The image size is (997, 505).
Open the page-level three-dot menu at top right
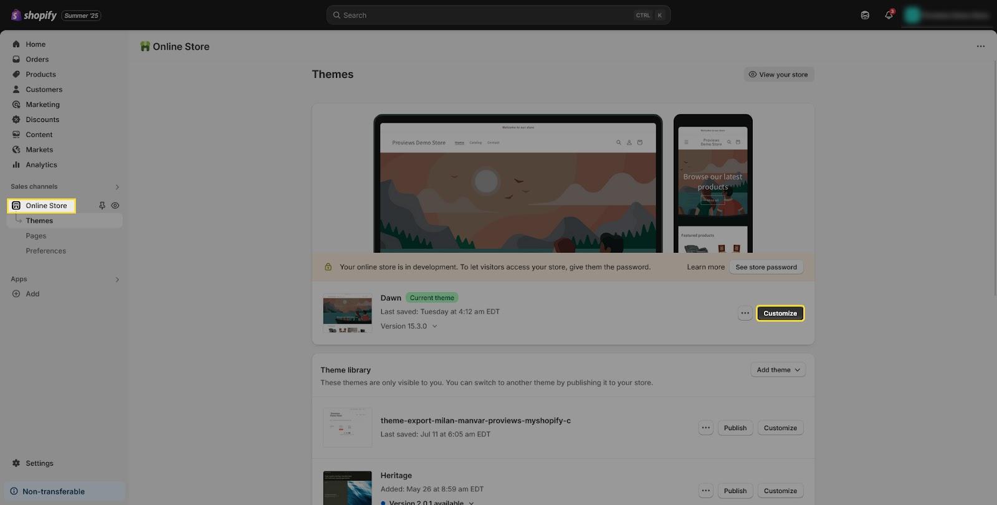point(980,47)
